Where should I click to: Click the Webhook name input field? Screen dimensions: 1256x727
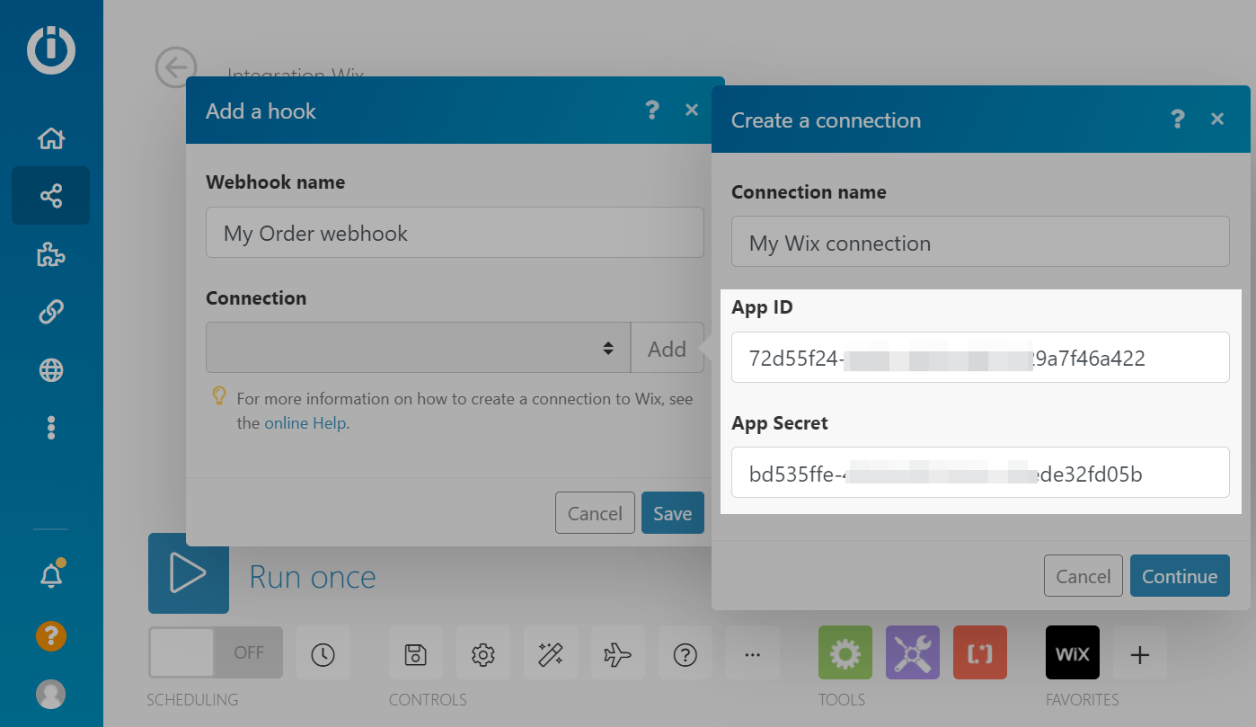click(x=454, y=234)
